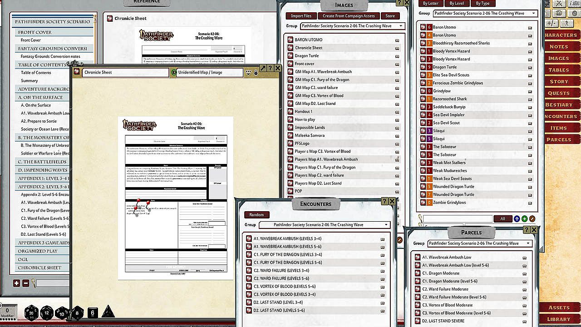Viewport: 581px width, 327px height.
Task: Open help for the Parcels window
Action: pos(526,230)
